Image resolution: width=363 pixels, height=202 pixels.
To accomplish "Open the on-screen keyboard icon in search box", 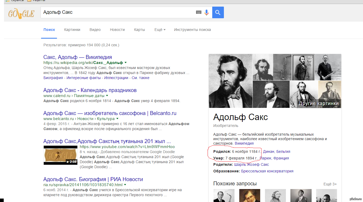I will coord(198,12).
